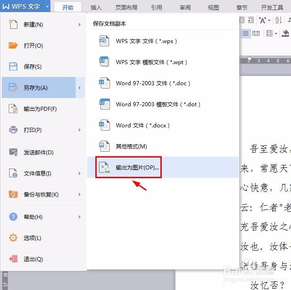
Task: Switch to the 章节 ribbon tab
Action: [x=242, y=7]
